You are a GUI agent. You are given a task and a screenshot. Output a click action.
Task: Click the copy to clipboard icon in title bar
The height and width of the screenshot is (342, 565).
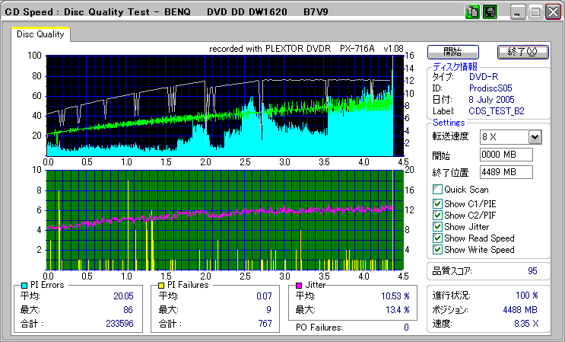[x=472, y=11]
